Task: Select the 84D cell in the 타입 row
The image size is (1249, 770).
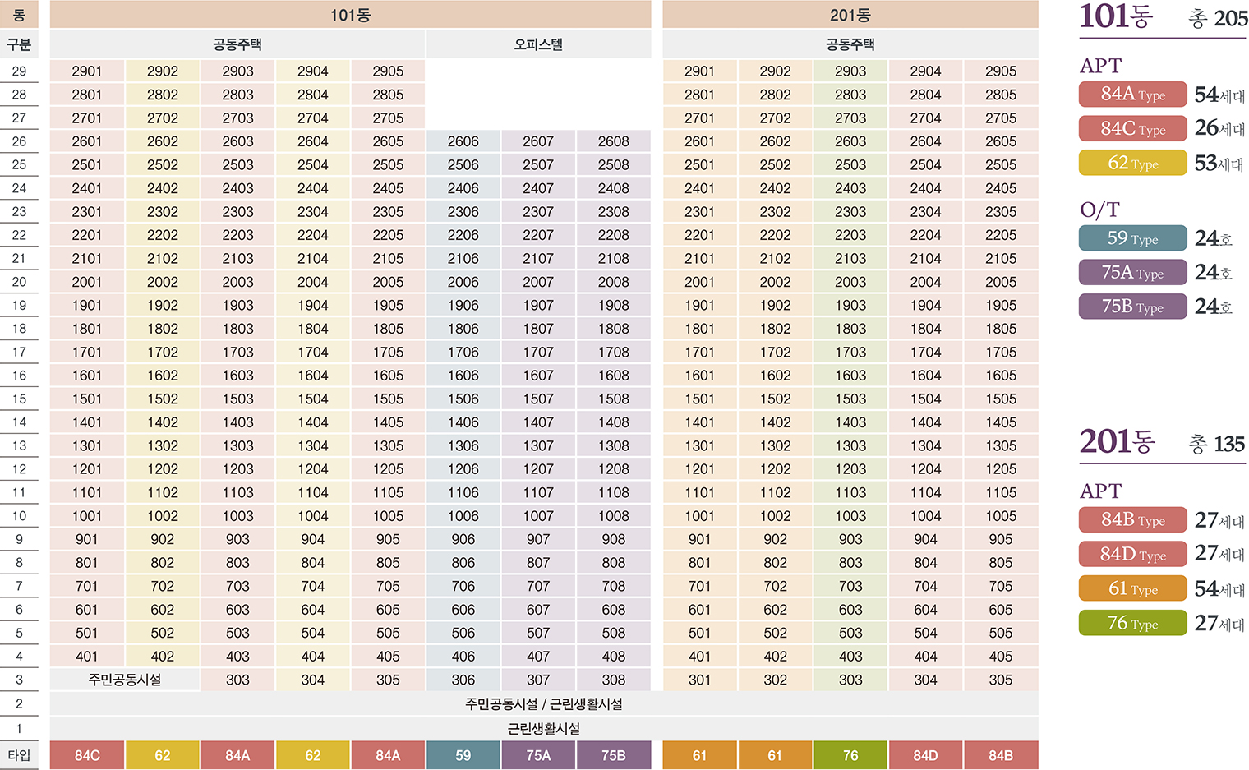Action: pos(925,755)
